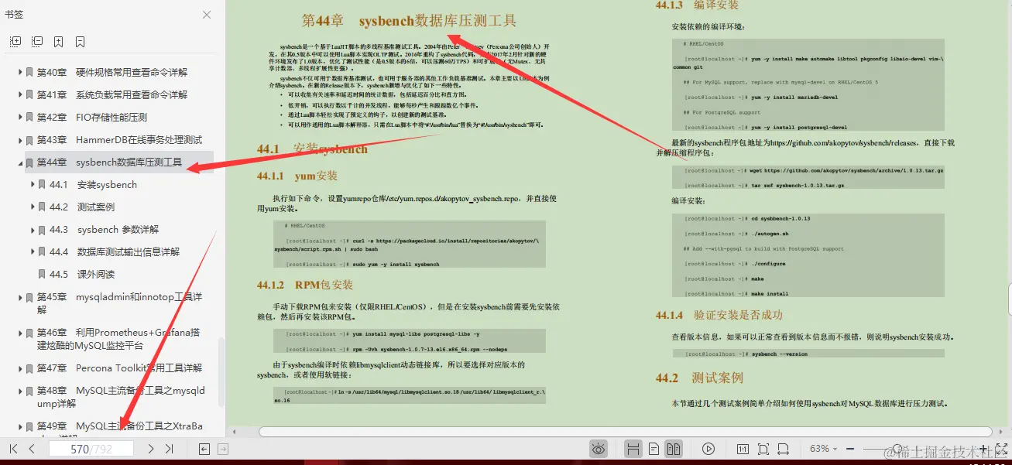The height and width of the screenshot is (465, 1012).
Task: Enable eye-protection reading mode icon
Action: pyautogui.click(x=599, y=449)
